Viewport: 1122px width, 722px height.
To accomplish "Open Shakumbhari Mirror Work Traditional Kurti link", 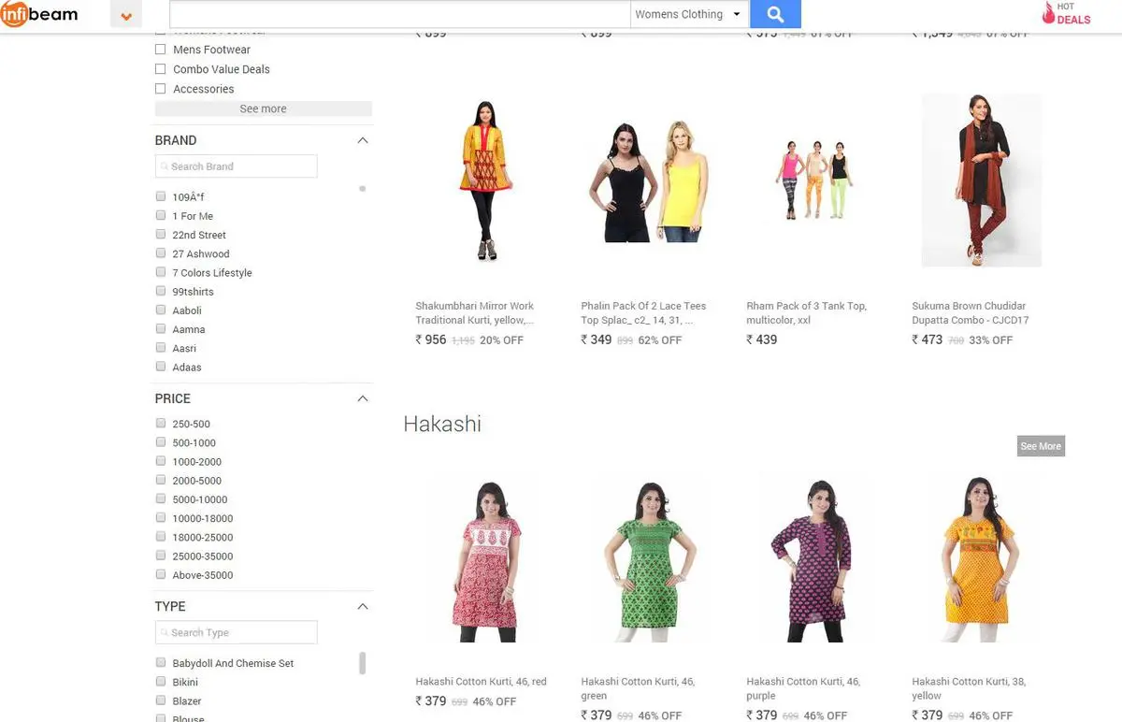I will click(x=475, y=312).
